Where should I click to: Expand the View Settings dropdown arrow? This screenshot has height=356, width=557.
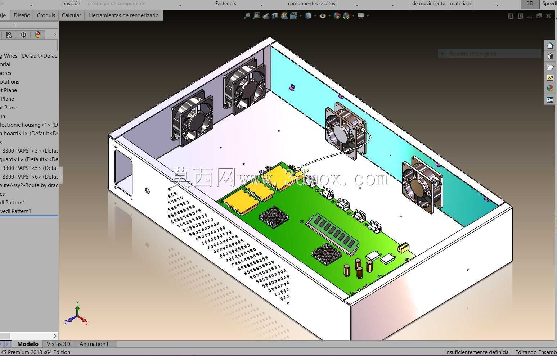[x=368, y=16]
